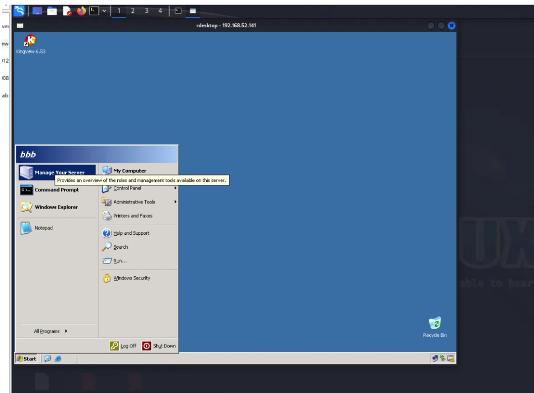This screenshot has height=393, width=534.
Task: Open Notepad from Start menu
Action: (x=57, y=228)
